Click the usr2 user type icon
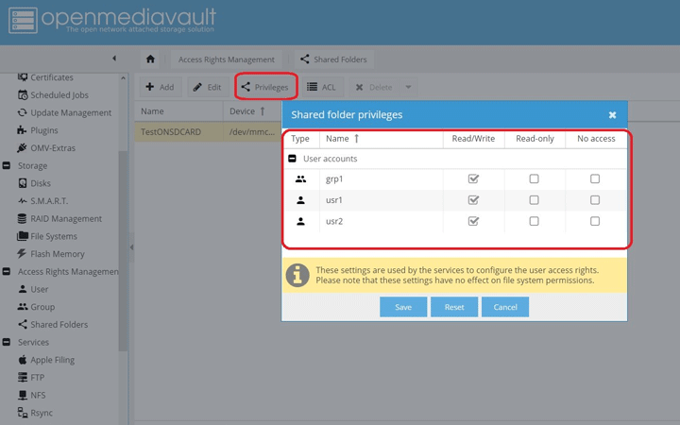 tap(300, 221)
